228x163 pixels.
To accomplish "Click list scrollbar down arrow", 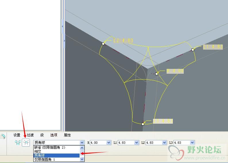I will tap(82, 159).
